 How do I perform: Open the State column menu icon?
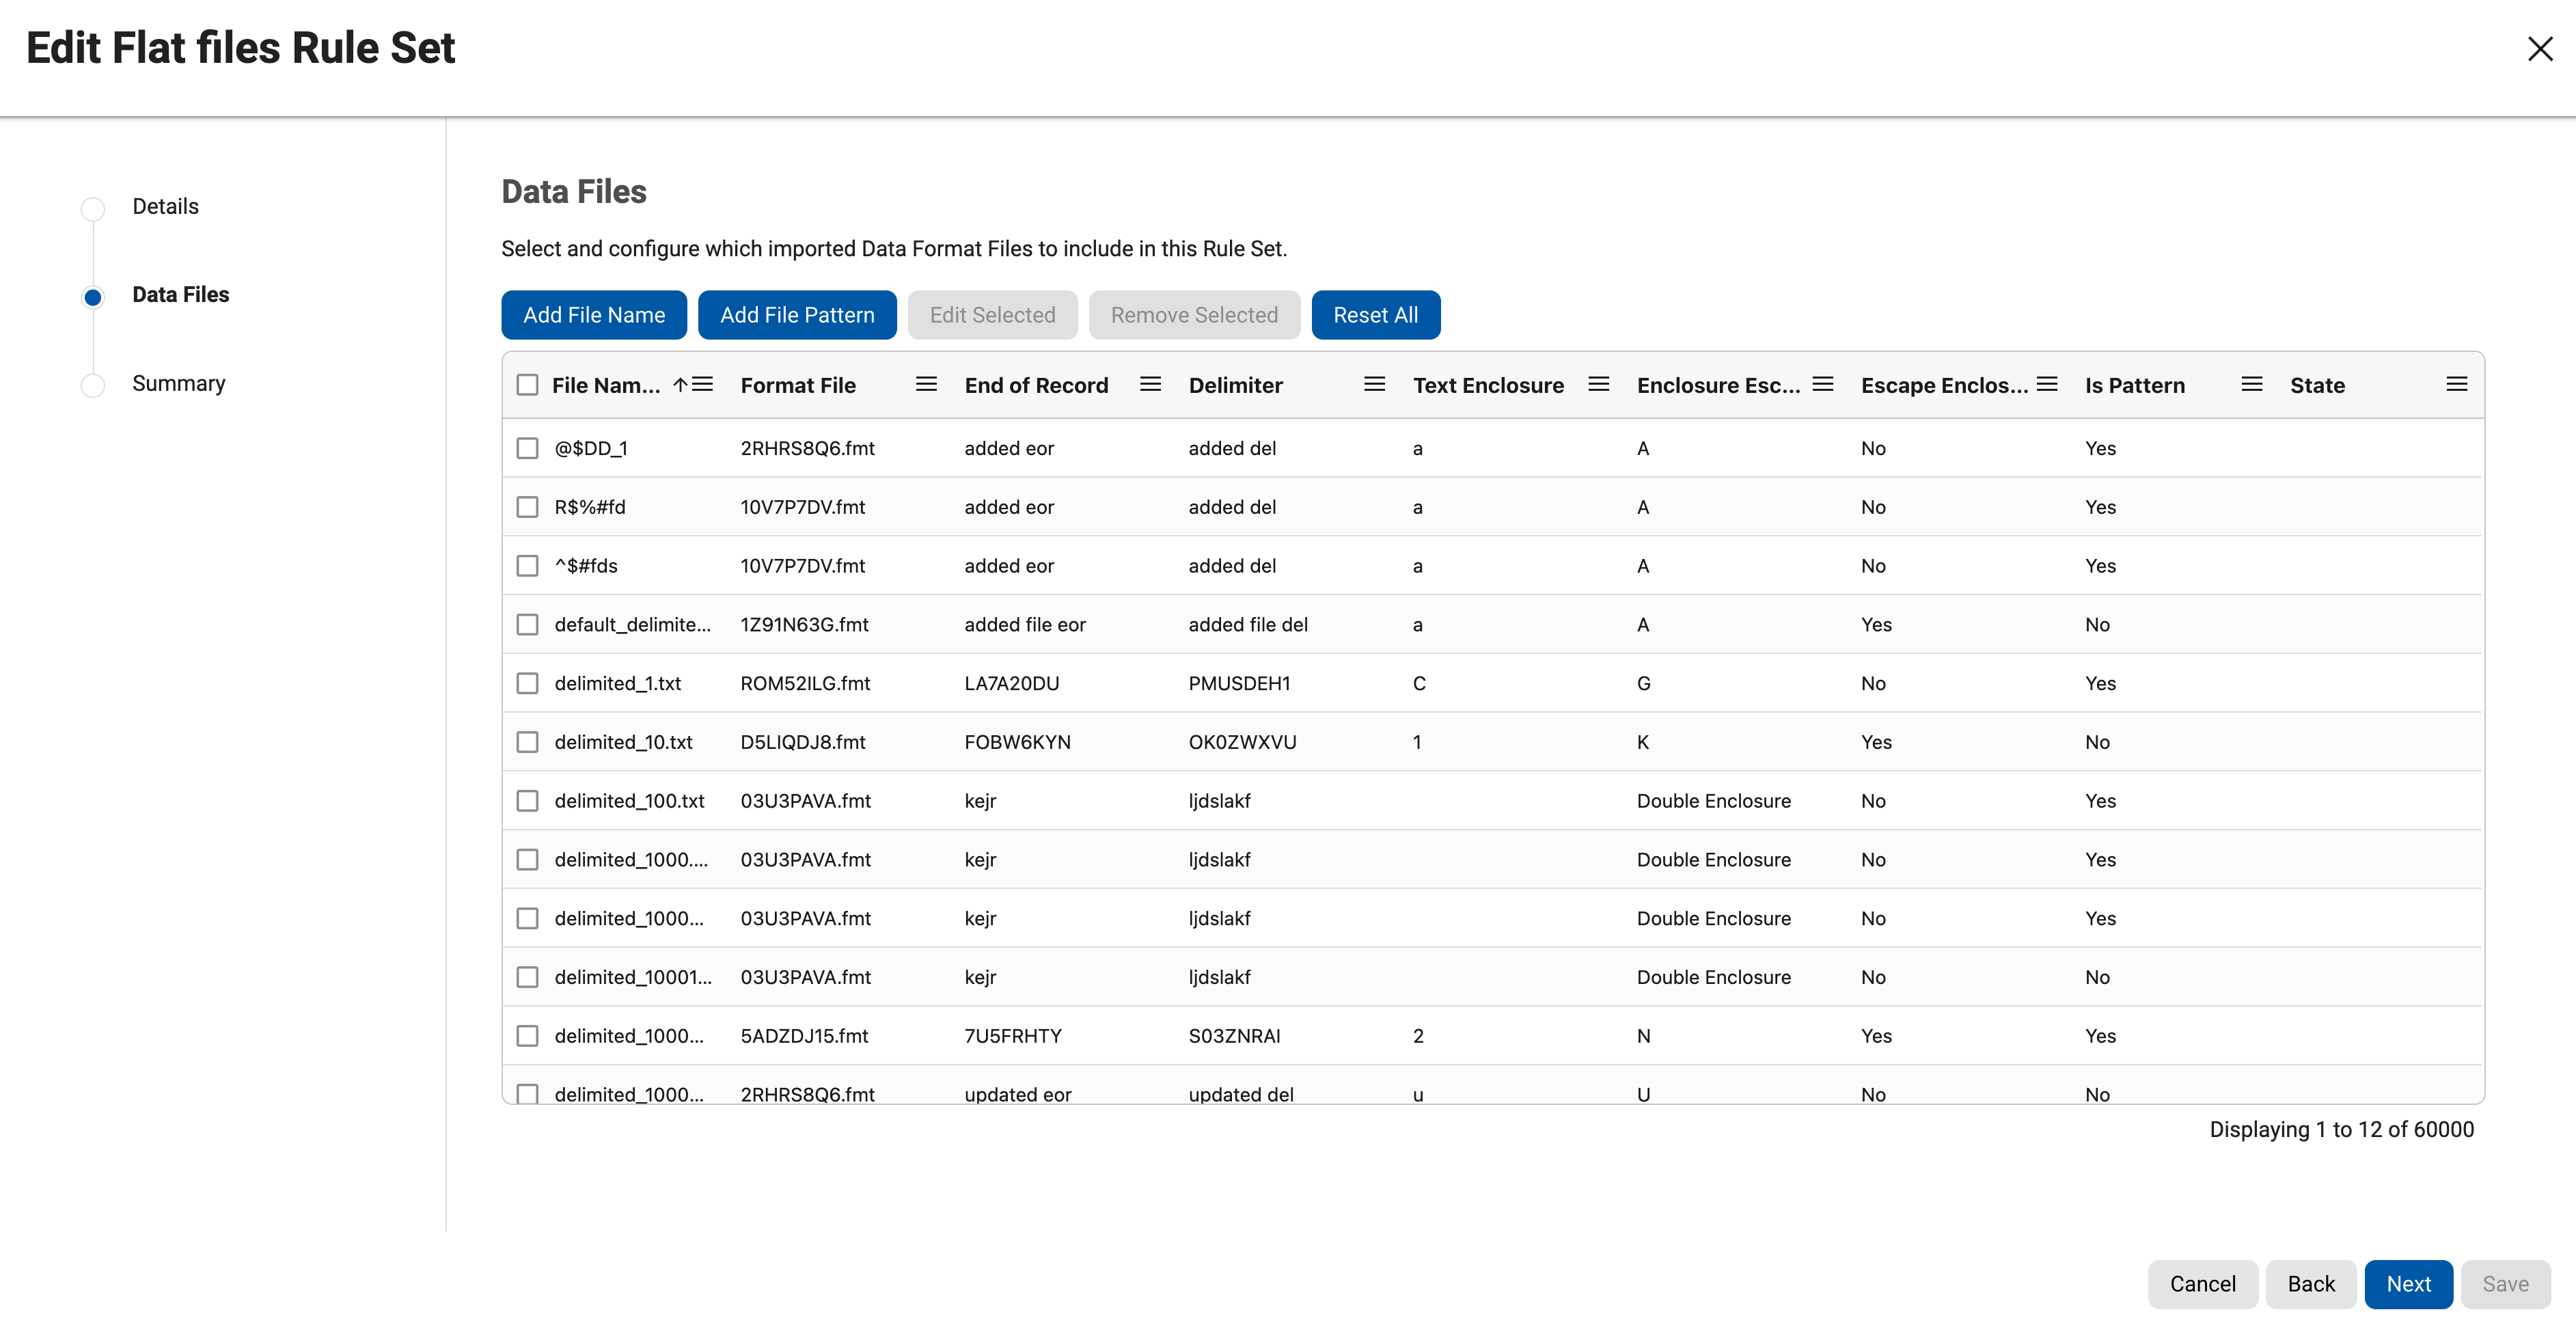(2456, 384)
